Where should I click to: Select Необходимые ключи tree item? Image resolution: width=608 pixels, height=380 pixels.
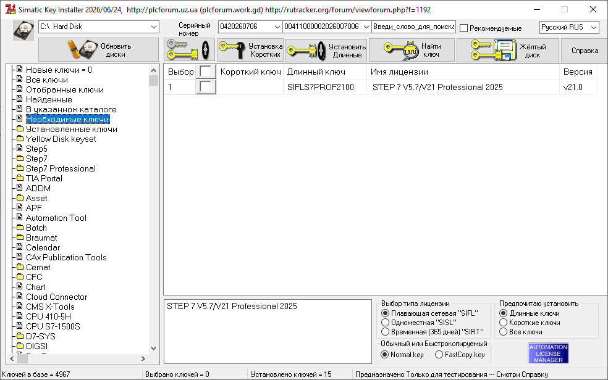point(67,119)
